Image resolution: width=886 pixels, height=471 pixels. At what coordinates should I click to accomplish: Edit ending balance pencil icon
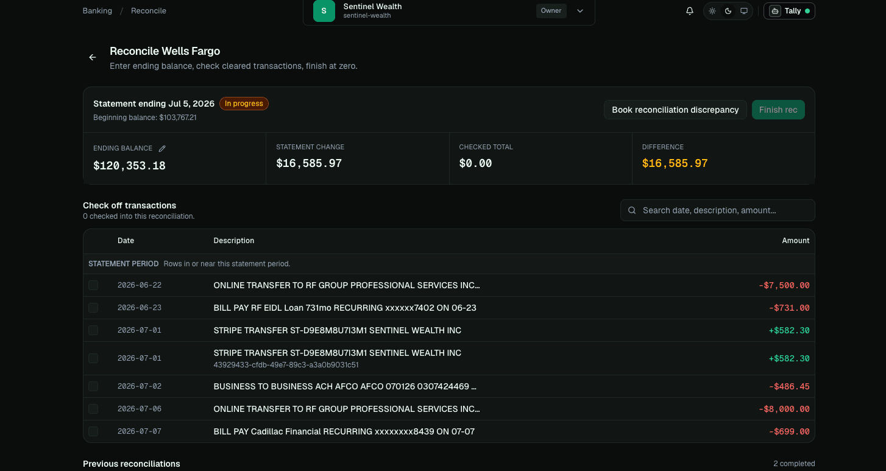(x=162, y=148)
